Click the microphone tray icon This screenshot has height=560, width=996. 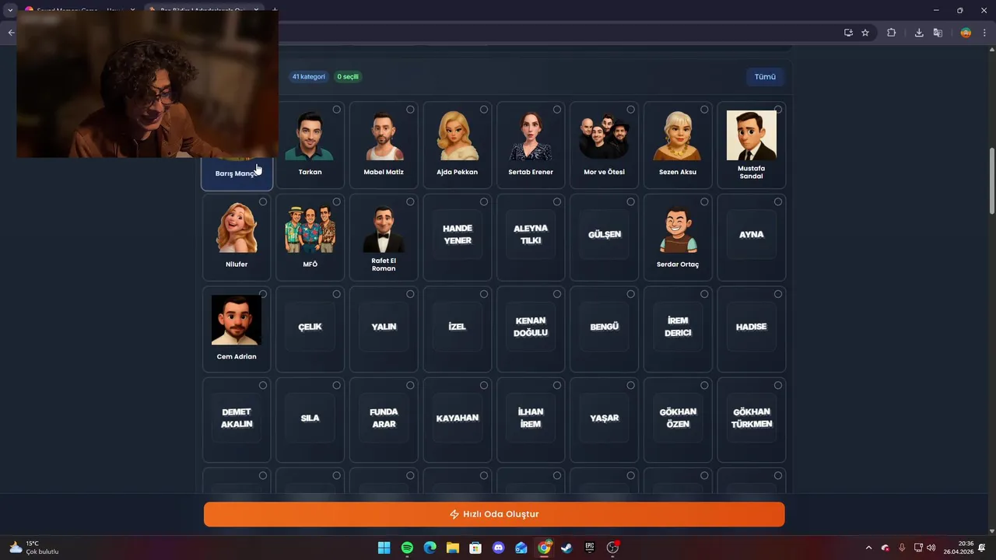click(902, 548)
